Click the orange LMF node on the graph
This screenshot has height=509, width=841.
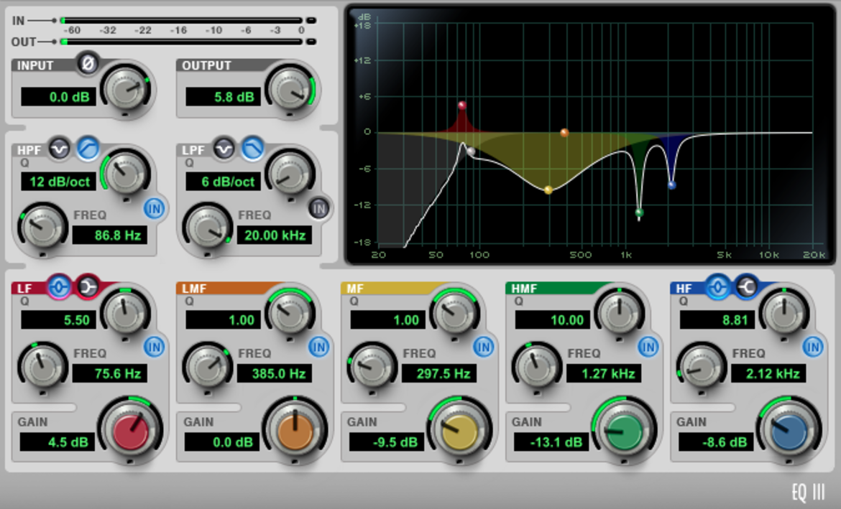click(564, 133)
